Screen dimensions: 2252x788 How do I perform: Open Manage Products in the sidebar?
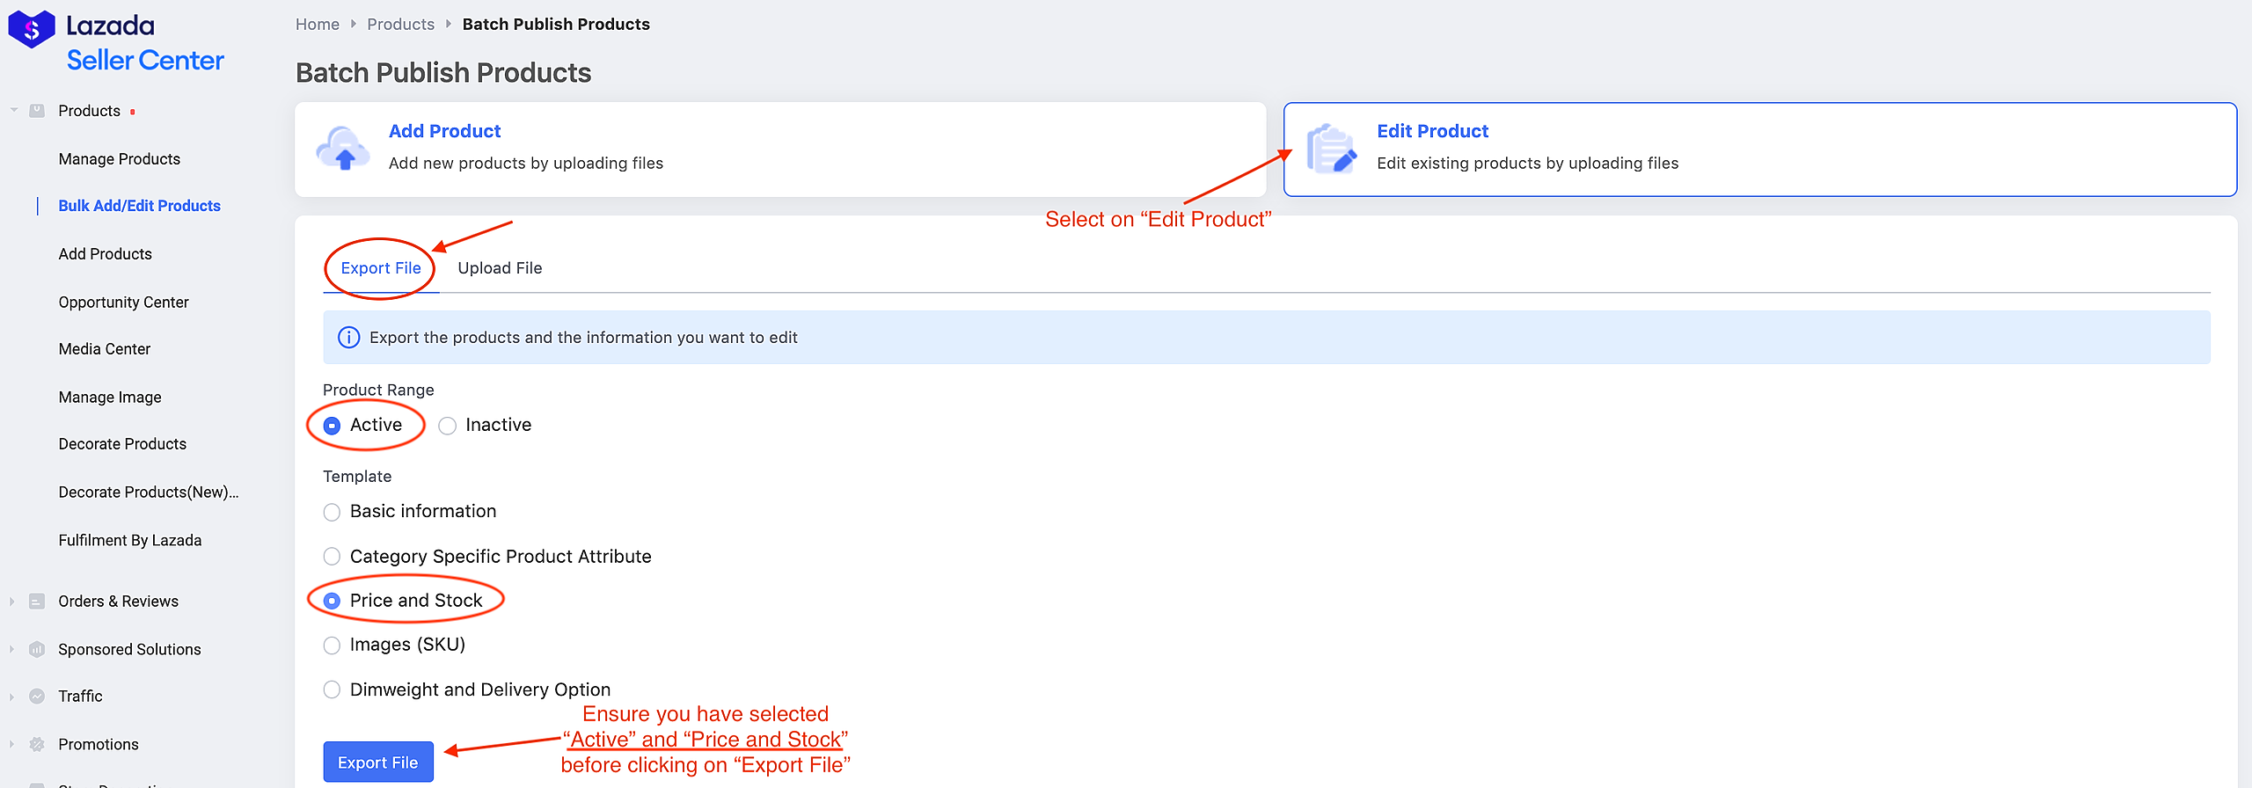coord(120,159)
